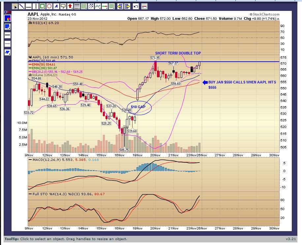302x245 pixels.
Task: Undo the last annotation action
Action: [x=136, y=7]
